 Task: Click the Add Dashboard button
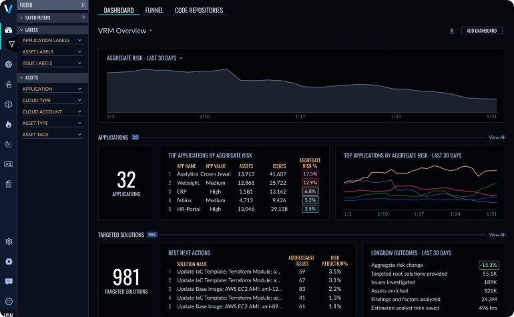coord(484,31)
